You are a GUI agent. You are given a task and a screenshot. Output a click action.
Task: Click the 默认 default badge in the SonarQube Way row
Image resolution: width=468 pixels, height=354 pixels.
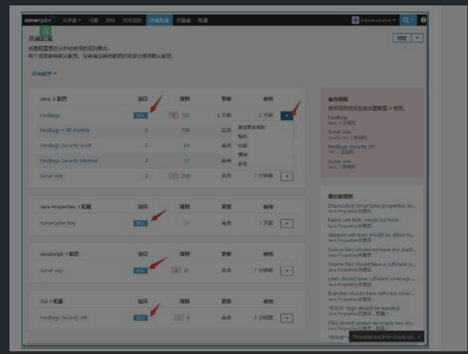click(x=141, y=223)
